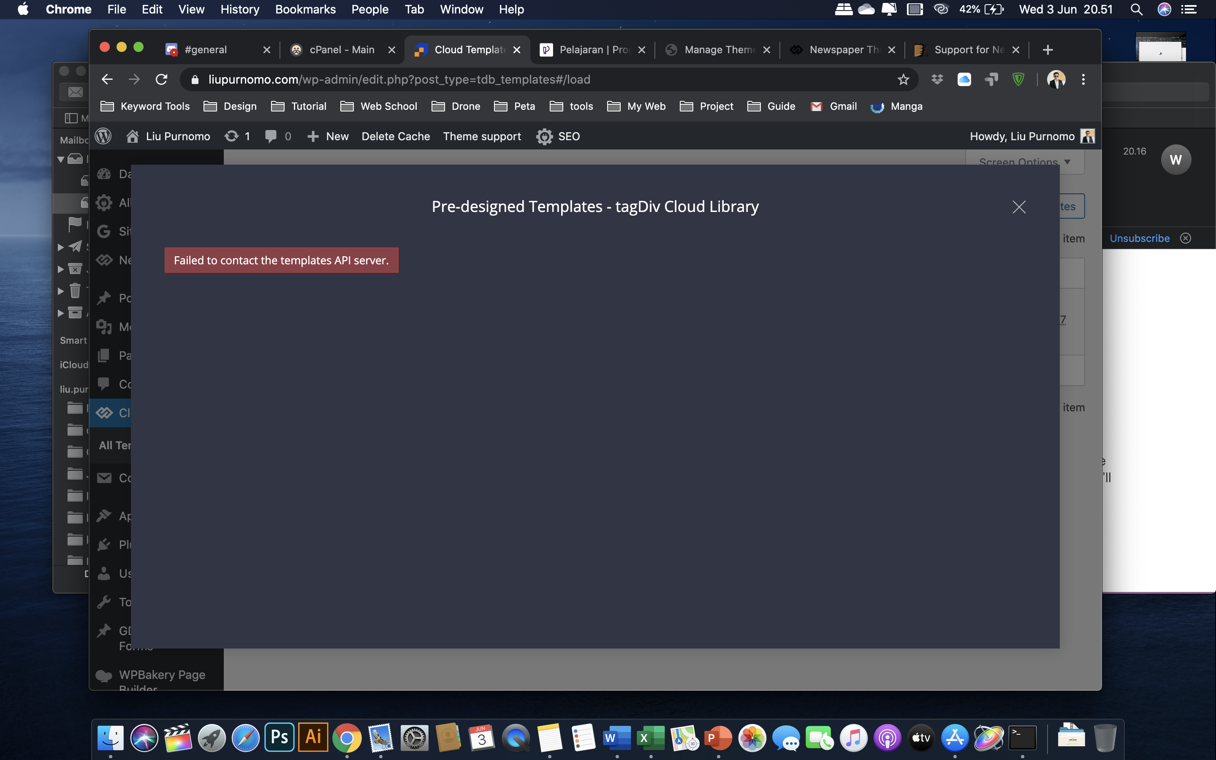Open Spotlight search in menu bar

[x=1137, y=10]
